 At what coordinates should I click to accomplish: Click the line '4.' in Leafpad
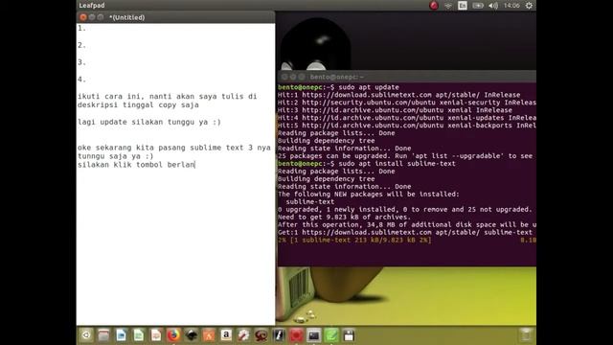(x=81, y=80)
